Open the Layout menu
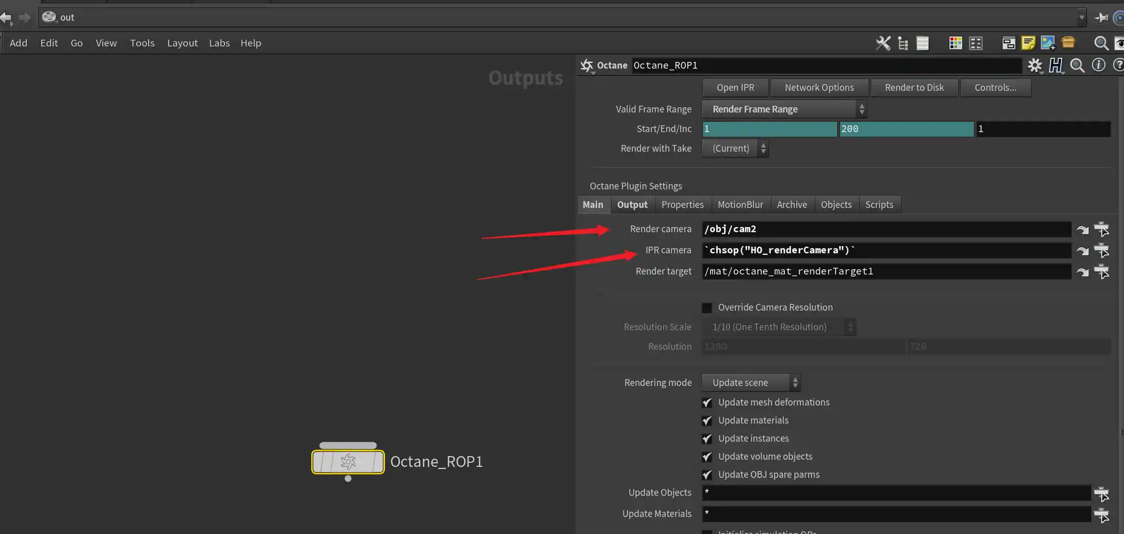Screen dimensions: 1124x534 click(x=182, y=43)
